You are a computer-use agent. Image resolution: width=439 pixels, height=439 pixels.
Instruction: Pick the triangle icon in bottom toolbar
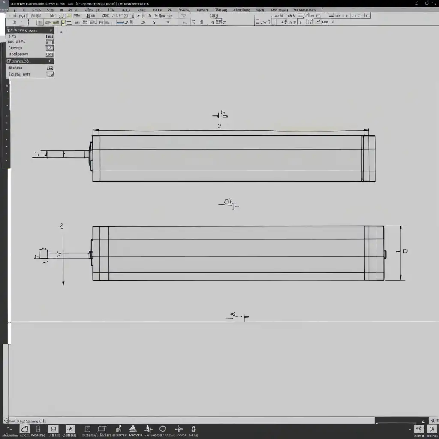[133, 429]
